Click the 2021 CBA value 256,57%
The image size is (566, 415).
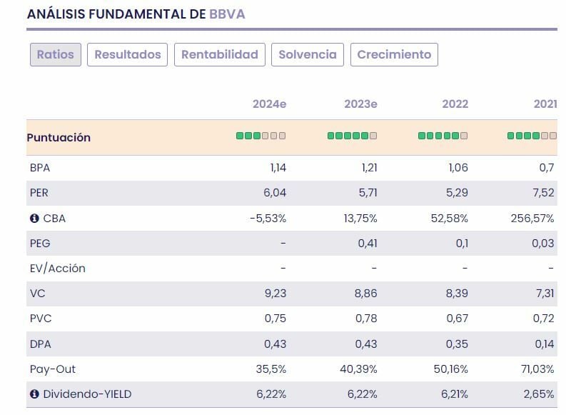[528, 219]
